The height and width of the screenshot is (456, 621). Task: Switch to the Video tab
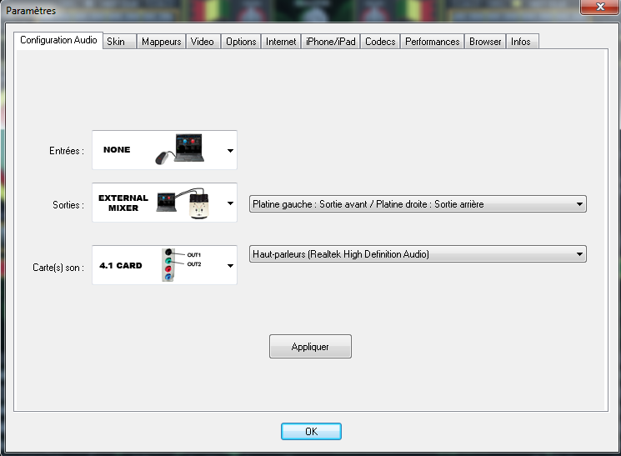pyautogui.click(x=203, y=42)
